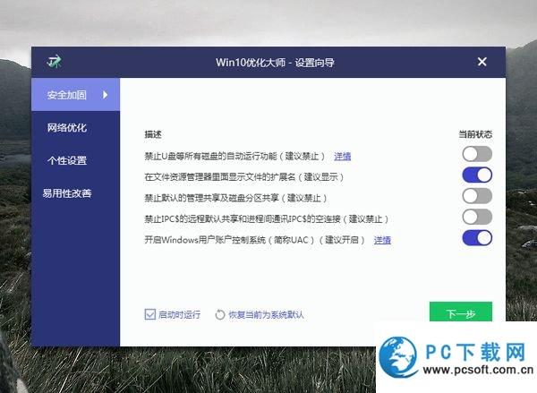537x393 pixels.
Task: Select the 安全加固 tab
Action: [76, 95]
